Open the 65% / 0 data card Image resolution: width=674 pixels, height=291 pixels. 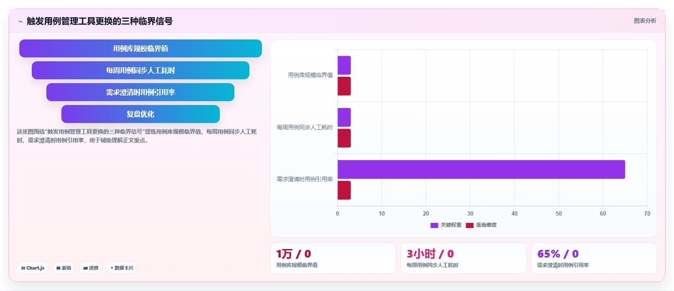(x=594, y=258)
